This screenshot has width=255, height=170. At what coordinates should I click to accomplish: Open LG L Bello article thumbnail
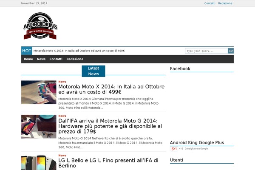point(39,163)
